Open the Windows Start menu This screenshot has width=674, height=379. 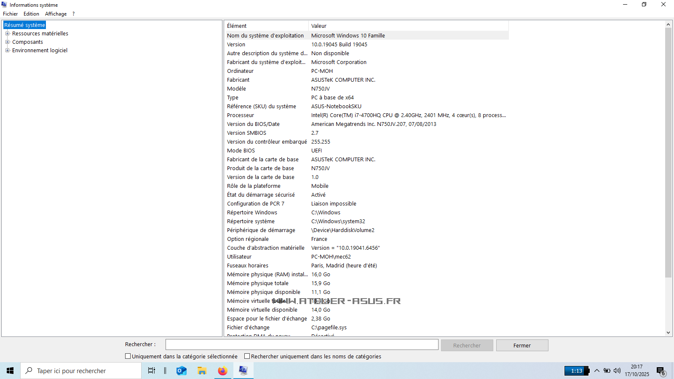click(10, 371)
